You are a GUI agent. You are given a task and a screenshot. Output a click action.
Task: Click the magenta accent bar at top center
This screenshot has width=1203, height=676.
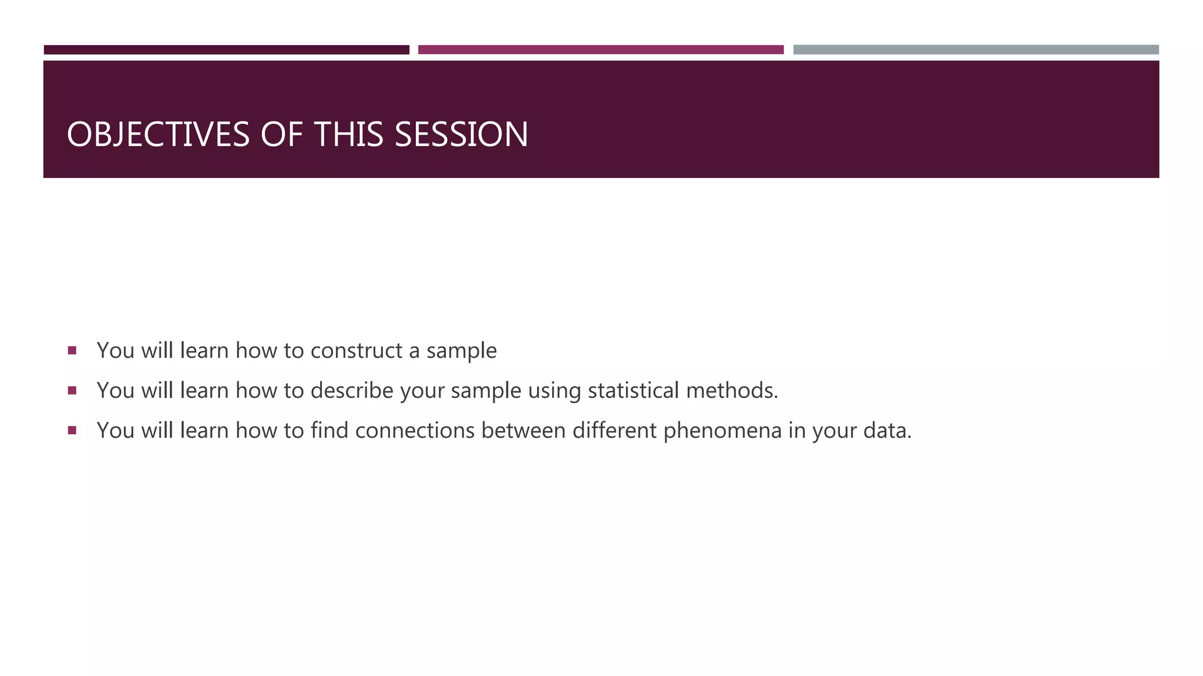click(600, 50)
